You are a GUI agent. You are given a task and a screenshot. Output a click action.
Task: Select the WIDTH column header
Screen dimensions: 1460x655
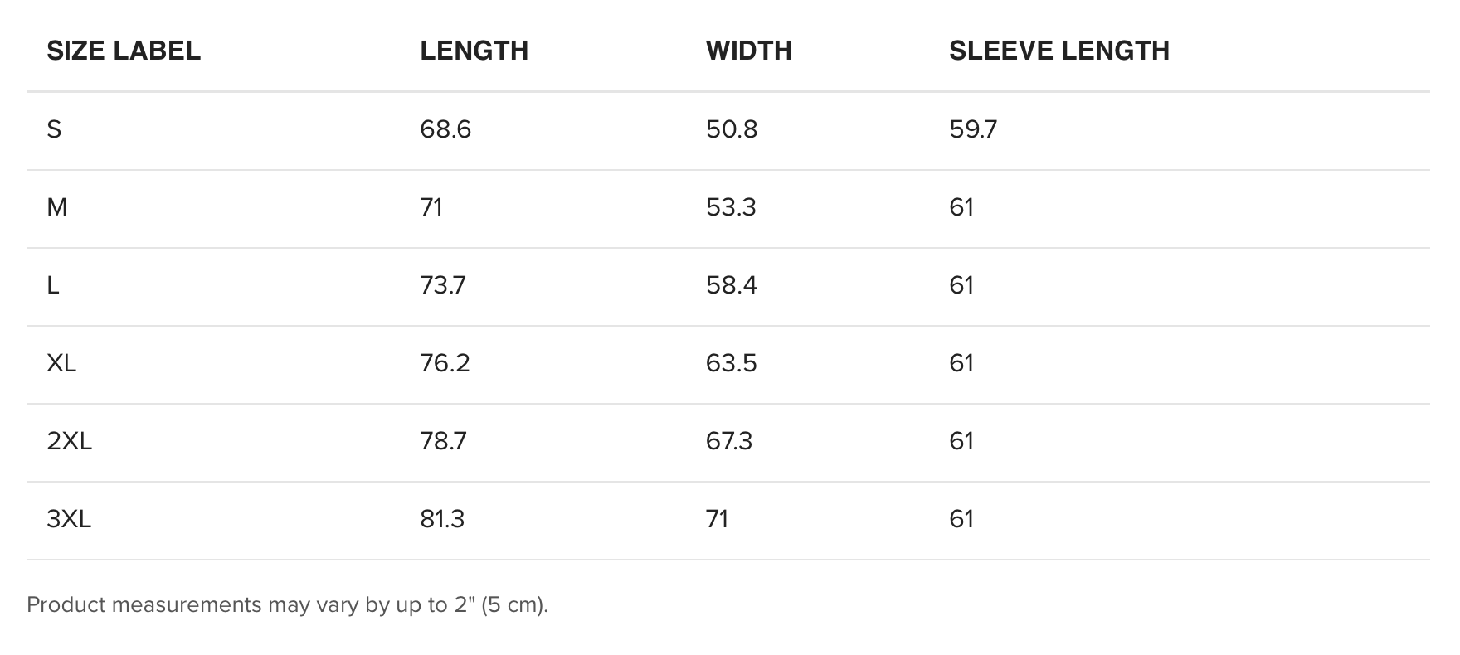pos(748,51)
